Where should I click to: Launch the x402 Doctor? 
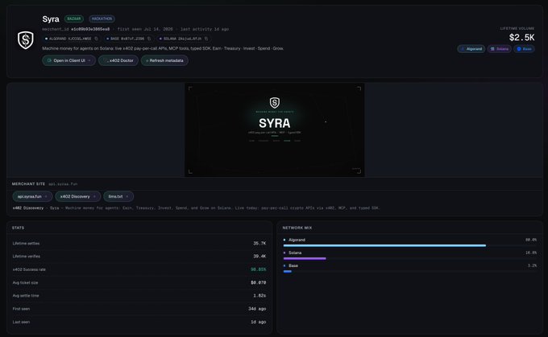coord(118,60)
